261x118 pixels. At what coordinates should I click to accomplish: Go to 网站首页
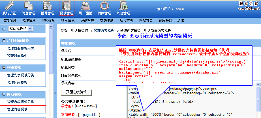[x=146, y=21]
